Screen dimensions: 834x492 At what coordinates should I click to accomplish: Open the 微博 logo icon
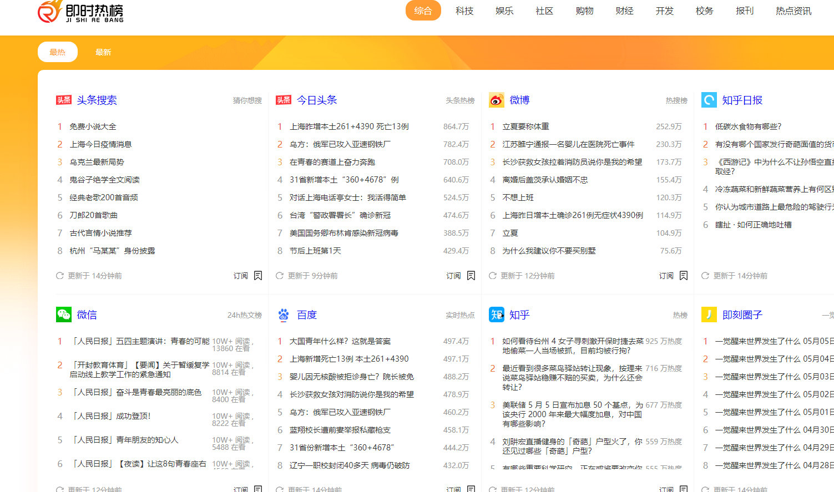click(x=497, y=100)
